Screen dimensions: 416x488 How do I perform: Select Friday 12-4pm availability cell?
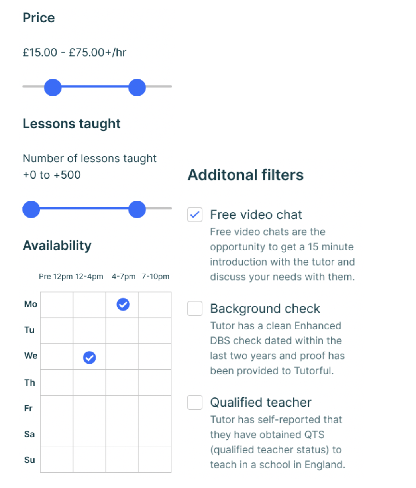[89, 408]
